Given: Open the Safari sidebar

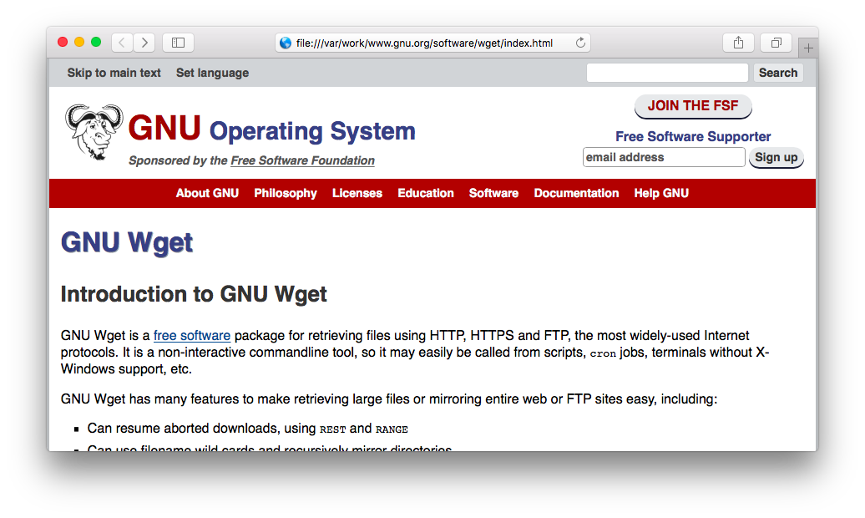Looking at the screenshot, I should [178, 42].
